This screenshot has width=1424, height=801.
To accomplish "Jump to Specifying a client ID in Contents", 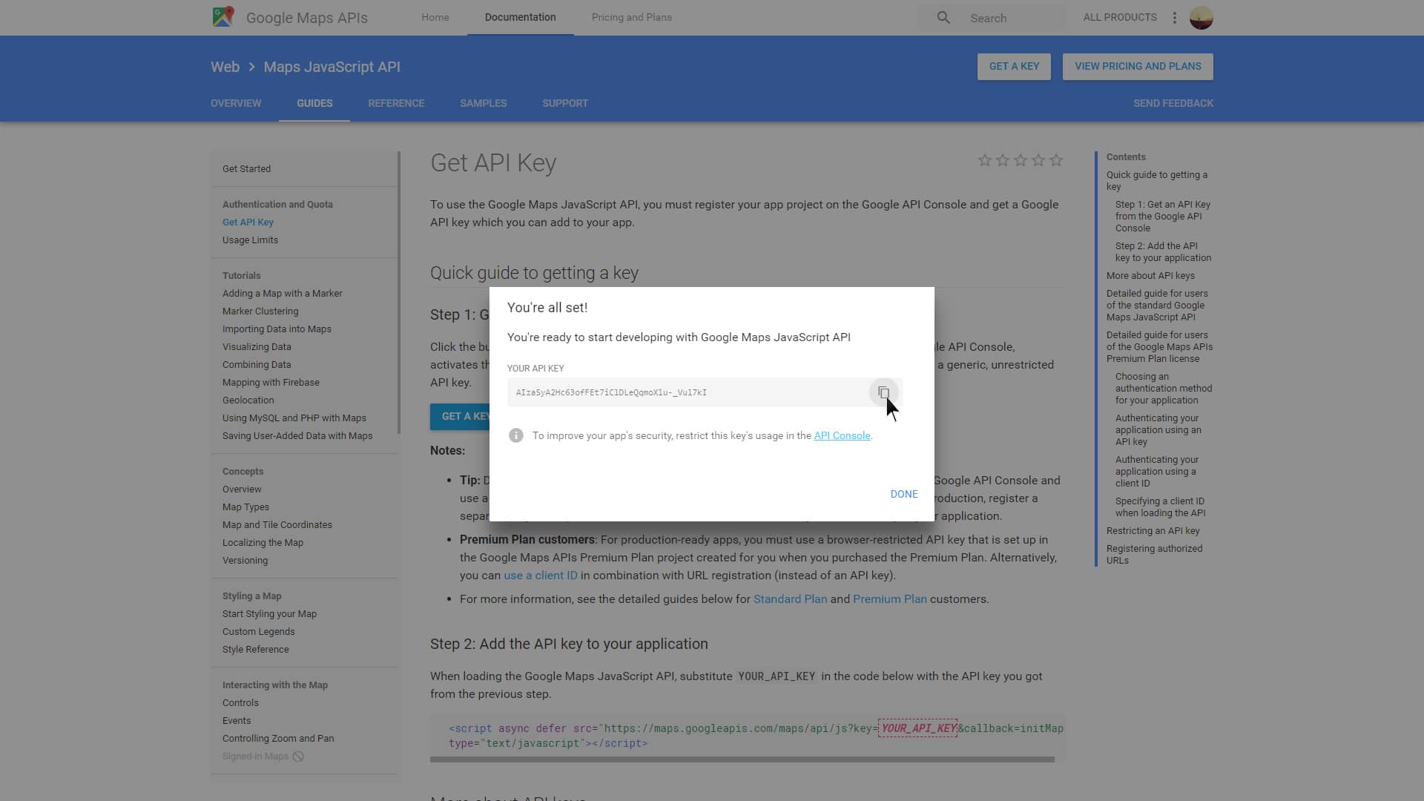I will coord(1160,507).
